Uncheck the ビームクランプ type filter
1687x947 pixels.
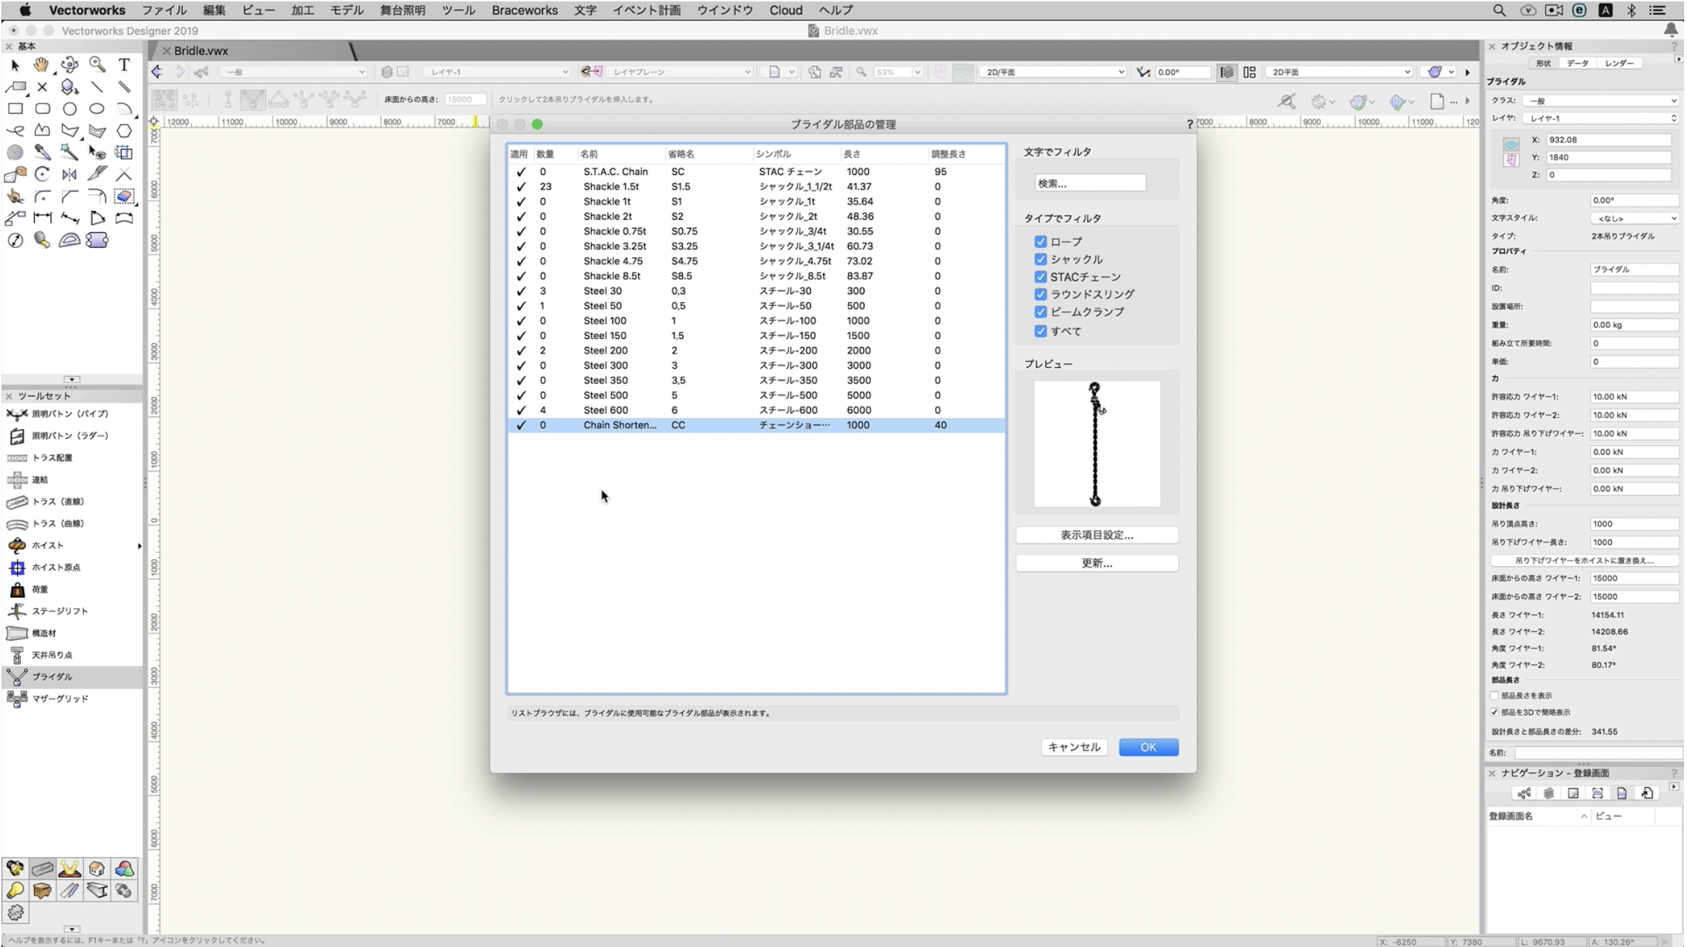coord(1040,312)
